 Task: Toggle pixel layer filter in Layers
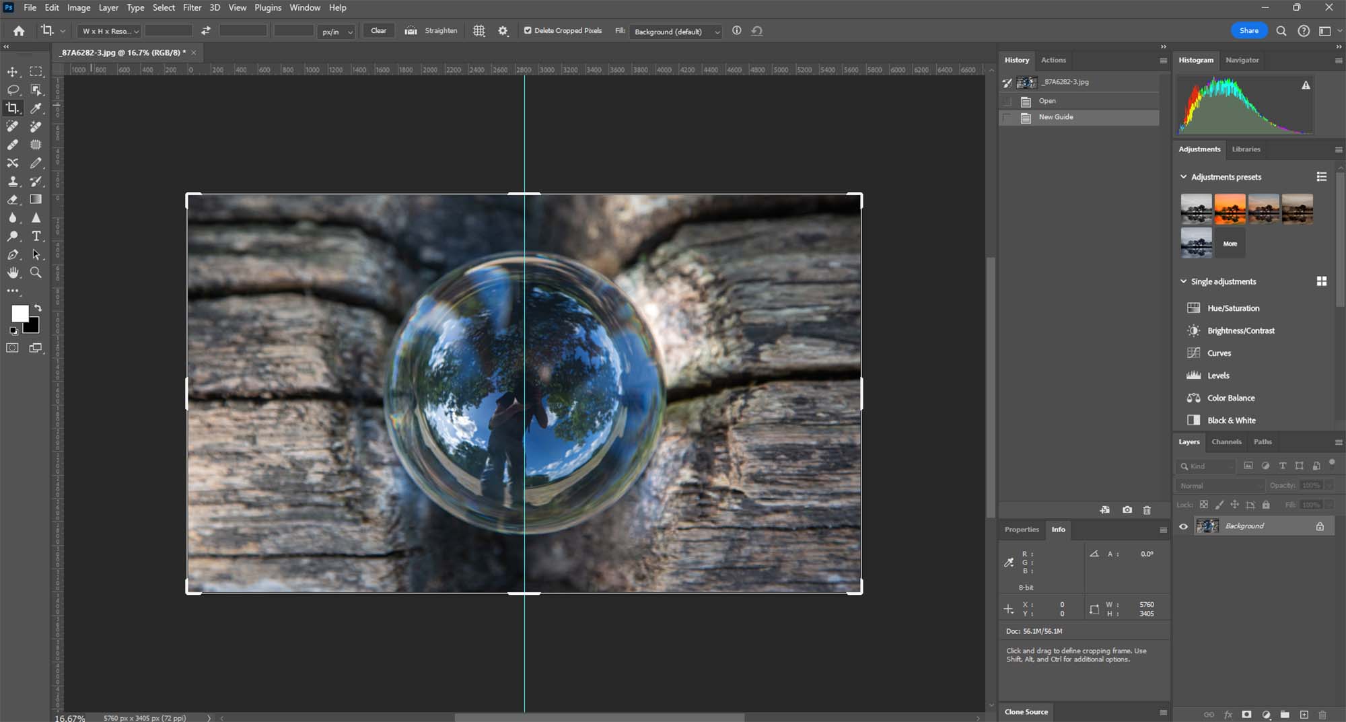[1248, 466]
